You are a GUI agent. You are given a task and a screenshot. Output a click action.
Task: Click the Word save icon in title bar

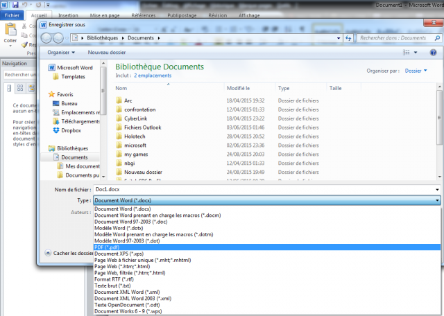(x=15, y=5)
